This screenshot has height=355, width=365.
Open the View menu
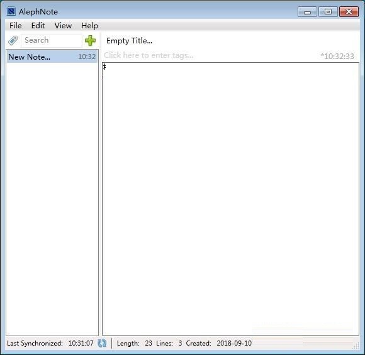tap(63, 26)
